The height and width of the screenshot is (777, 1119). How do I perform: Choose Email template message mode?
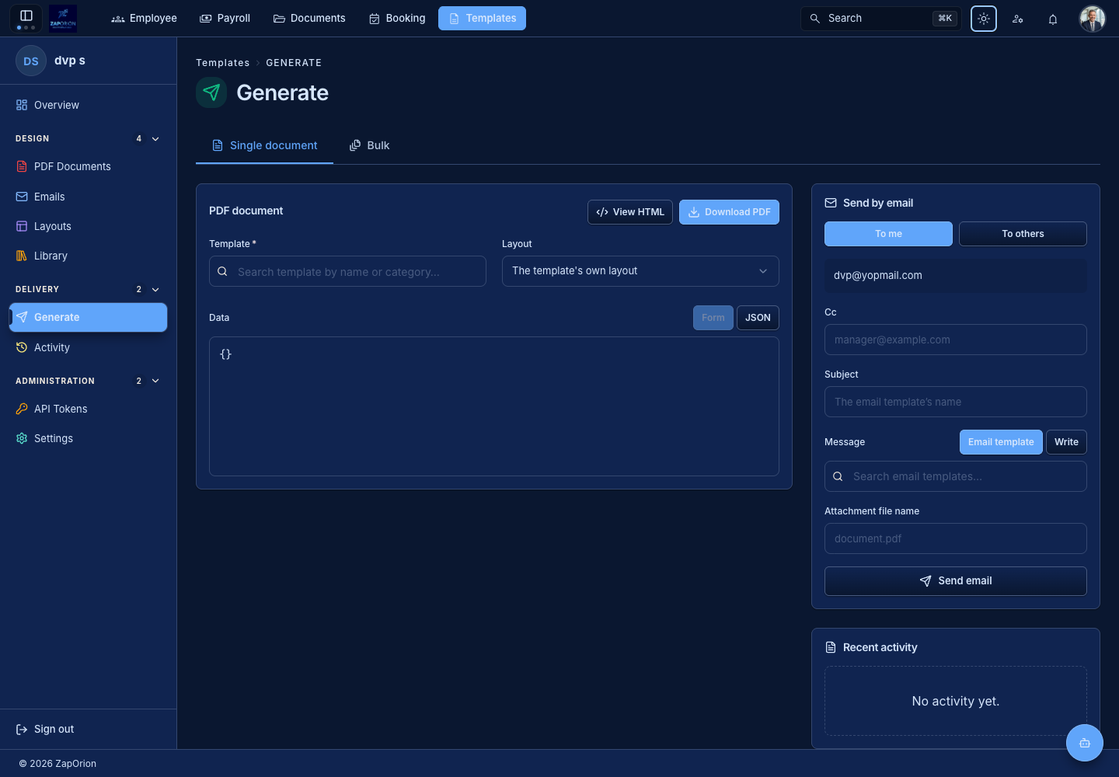coord(1001,442)
